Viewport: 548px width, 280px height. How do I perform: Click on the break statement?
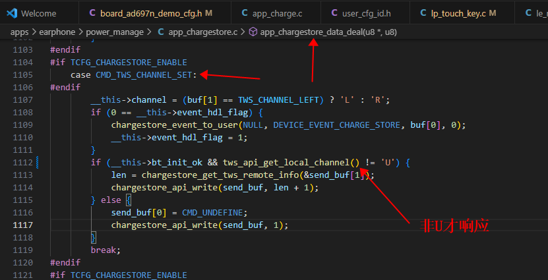point(104,250)
